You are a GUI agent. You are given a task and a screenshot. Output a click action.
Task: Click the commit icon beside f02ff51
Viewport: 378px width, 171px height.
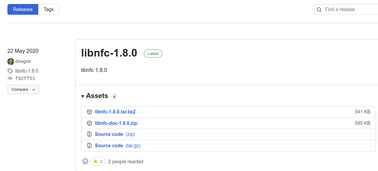point(10,79)
